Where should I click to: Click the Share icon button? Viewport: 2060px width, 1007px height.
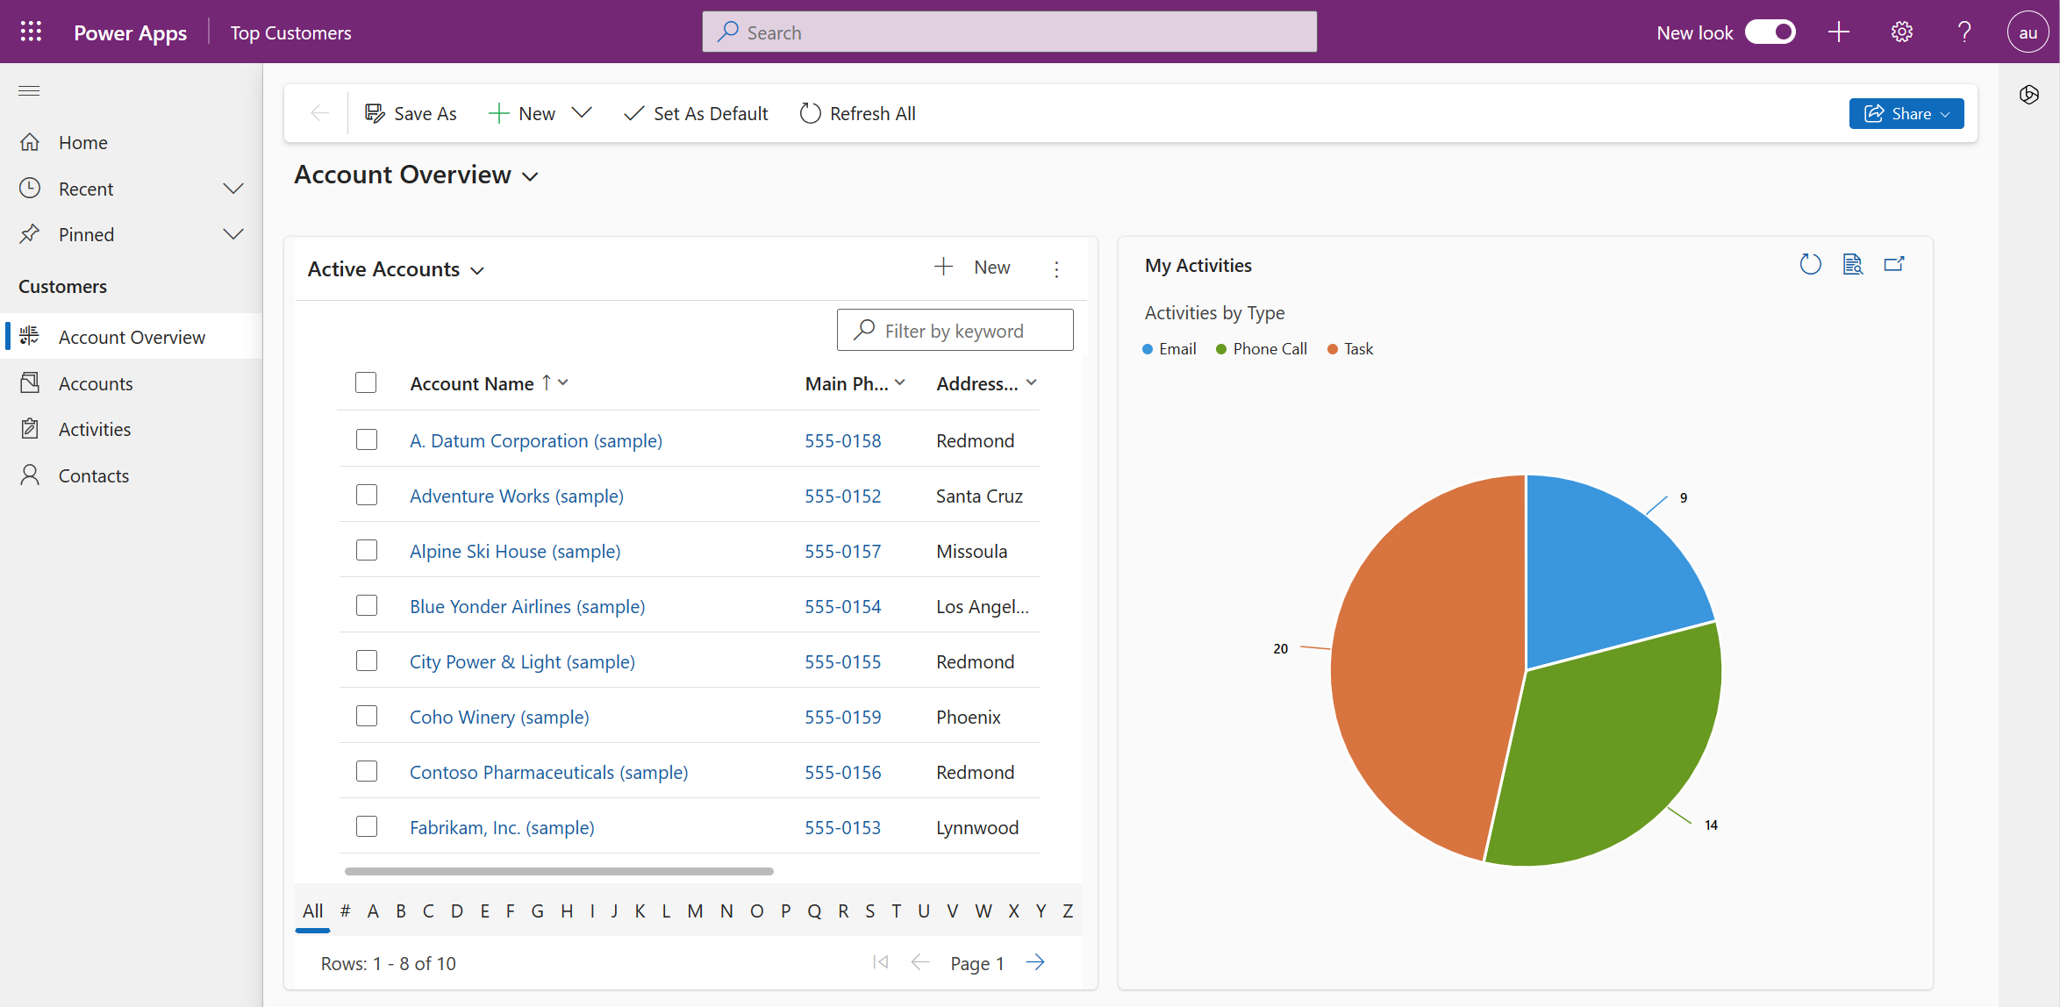pyautogui.click(x=1873, y=113)
